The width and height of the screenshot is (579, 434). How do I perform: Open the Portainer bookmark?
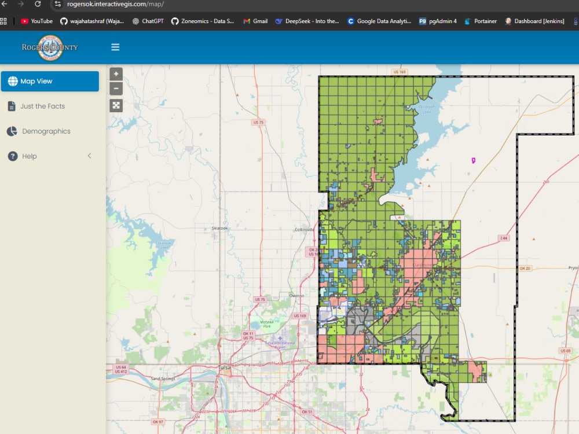pos(481,21)
